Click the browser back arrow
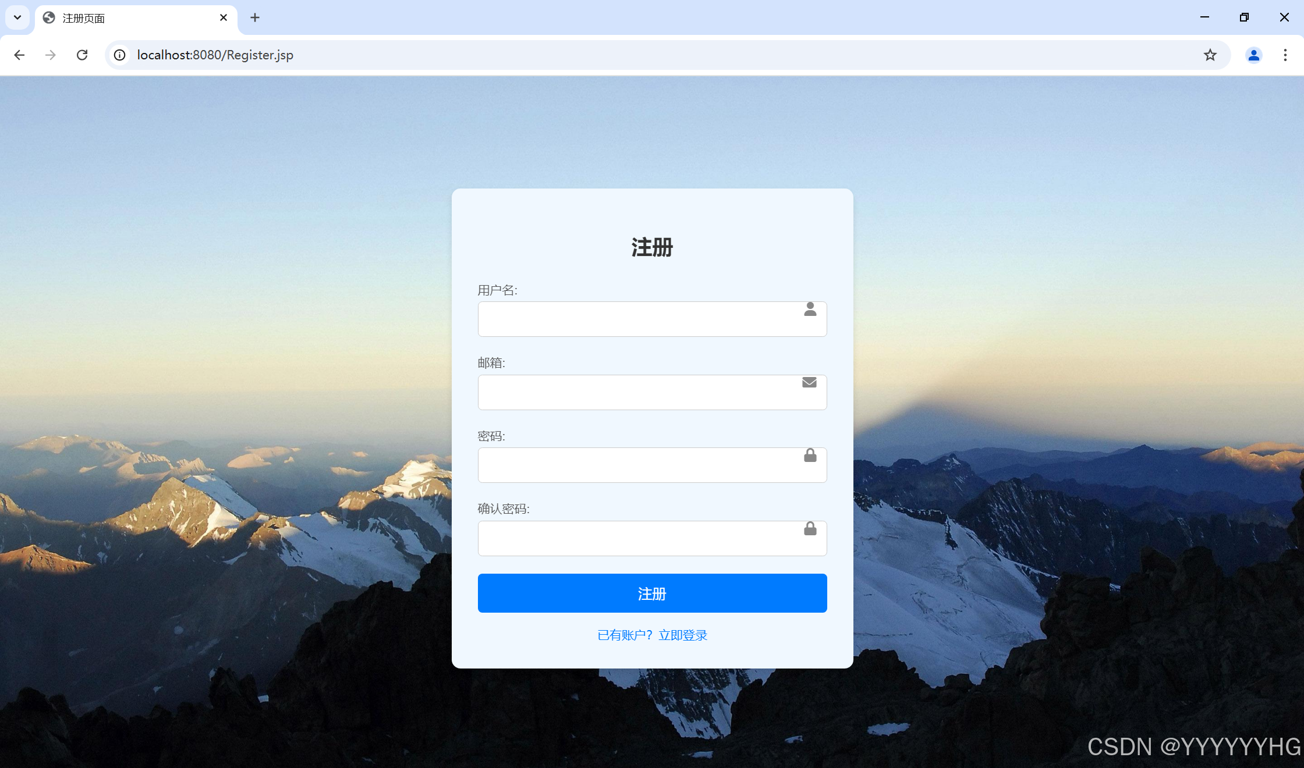 point(19,55)
